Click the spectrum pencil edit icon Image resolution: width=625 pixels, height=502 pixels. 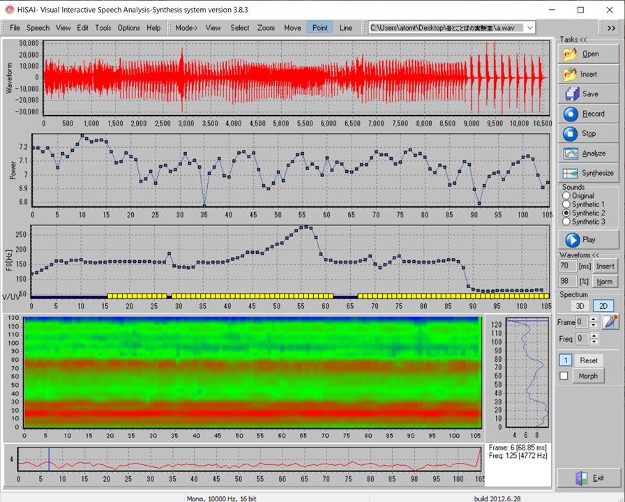610,322
